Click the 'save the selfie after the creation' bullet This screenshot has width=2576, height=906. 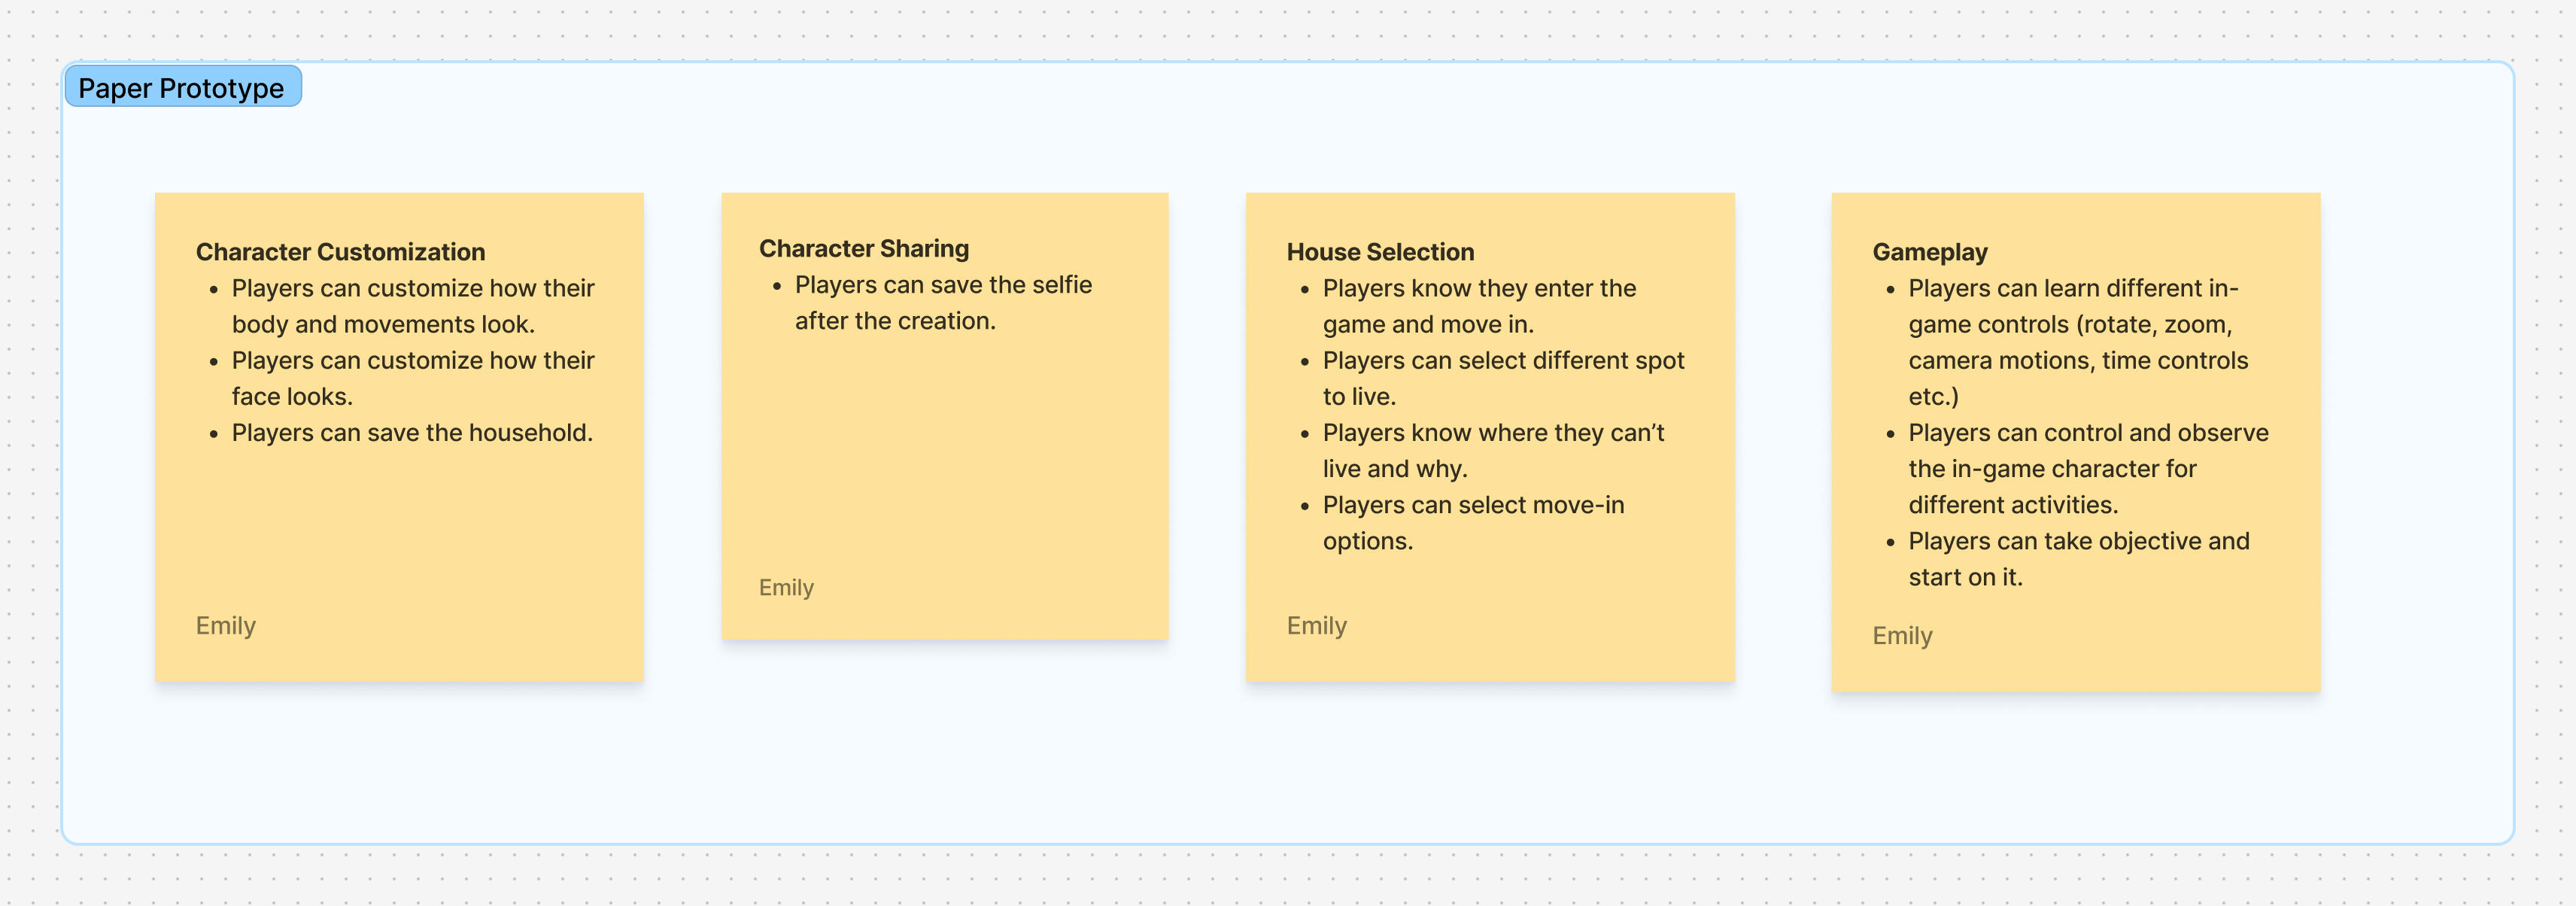942,302
